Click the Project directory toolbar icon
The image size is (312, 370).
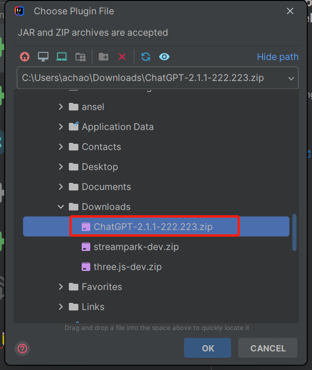62,57
